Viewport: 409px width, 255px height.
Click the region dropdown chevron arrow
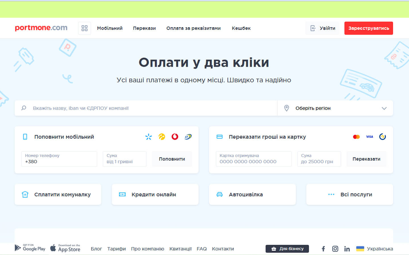[x=384, y=108]
